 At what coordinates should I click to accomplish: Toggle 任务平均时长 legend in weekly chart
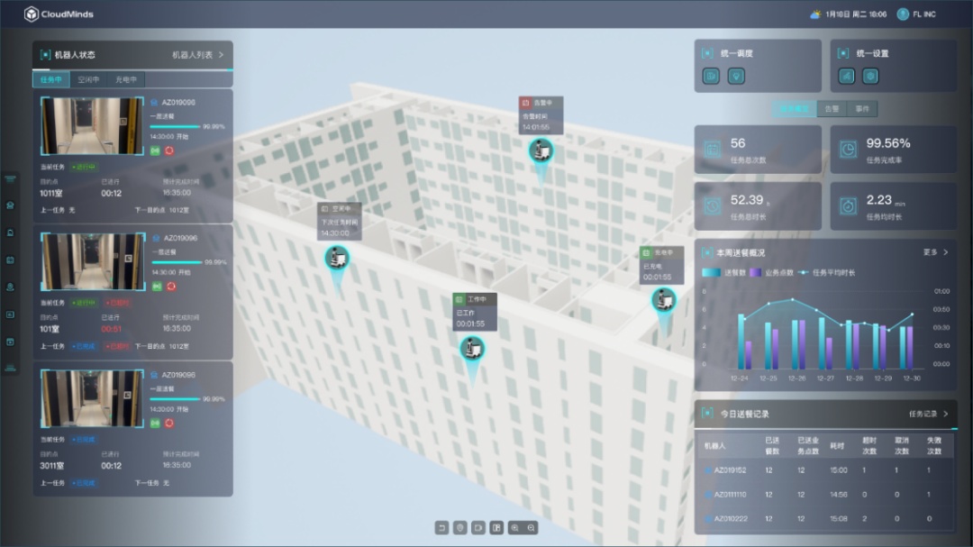click(x=826, y=272)
